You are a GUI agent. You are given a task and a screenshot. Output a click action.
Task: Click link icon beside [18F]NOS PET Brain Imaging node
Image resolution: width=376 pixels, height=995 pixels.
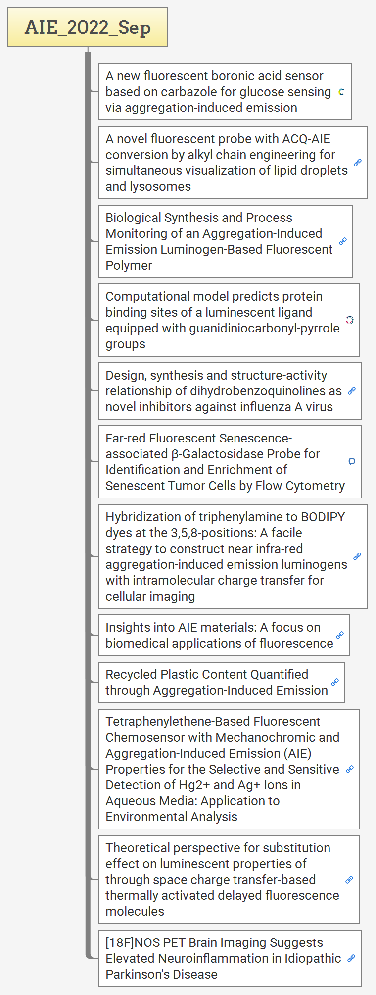(x=351, y=958)
